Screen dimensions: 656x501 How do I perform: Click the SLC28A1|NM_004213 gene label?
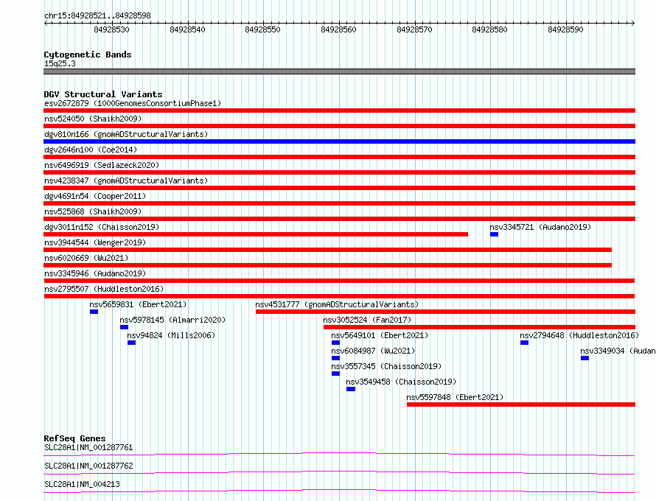tap(82, 484)
